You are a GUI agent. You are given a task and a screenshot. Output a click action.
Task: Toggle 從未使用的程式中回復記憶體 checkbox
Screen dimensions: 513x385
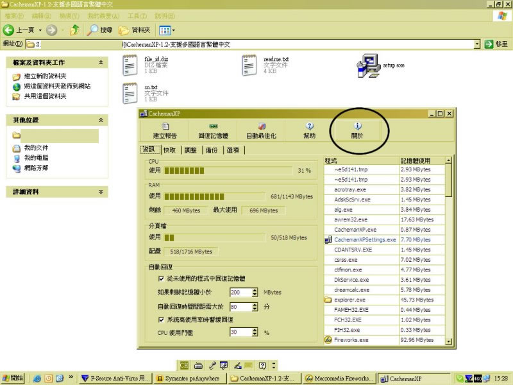(161, 278)
